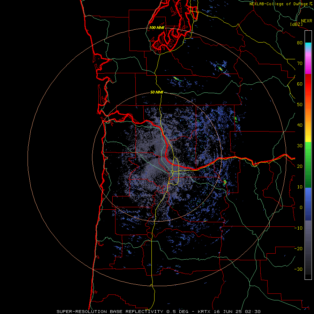The width and height of the screenshot is (314, 314).
Task: Click the 70 value on the dBZ scale
Action: [300, 63]
